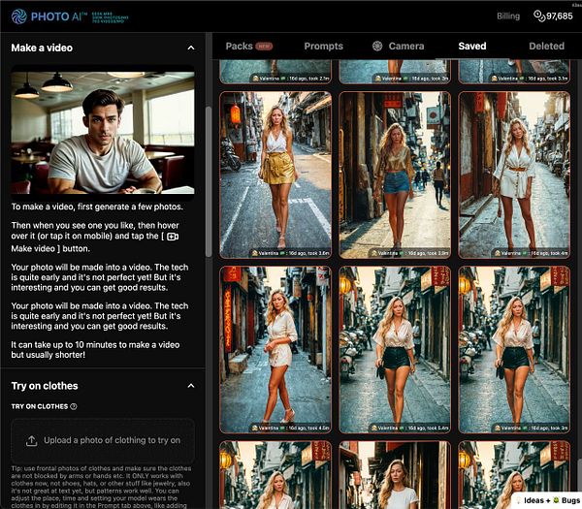Open the Deleted tab

[546, 46]
